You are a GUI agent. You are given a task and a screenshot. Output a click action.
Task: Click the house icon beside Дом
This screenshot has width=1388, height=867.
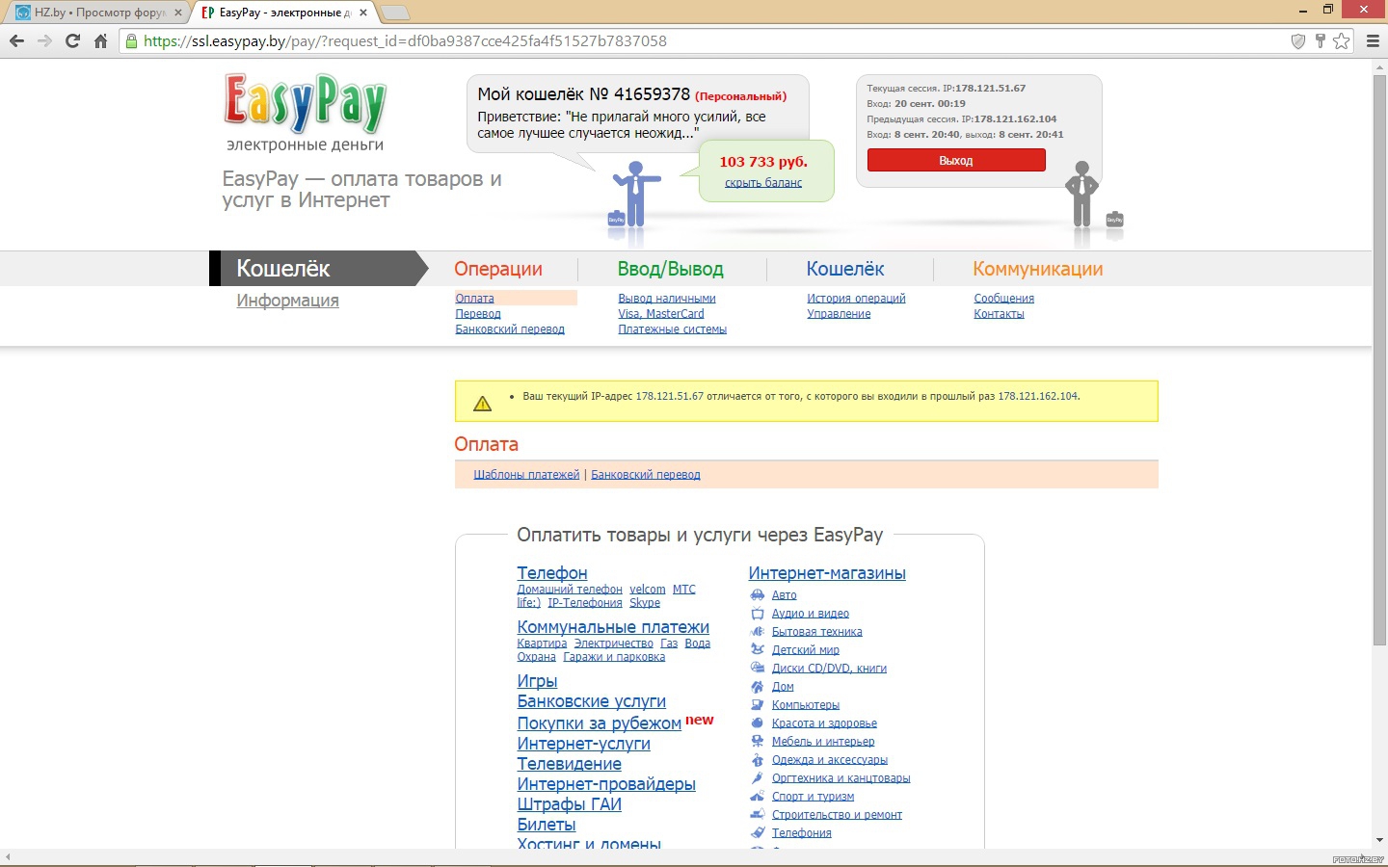click(x=758, y=687)
